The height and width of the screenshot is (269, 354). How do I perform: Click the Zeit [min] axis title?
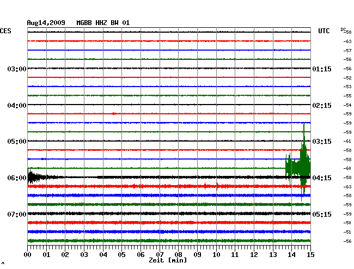tap(168, 260)
